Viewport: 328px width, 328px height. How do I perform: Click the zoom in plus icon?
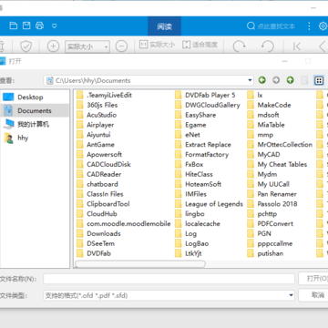(53, 46)
